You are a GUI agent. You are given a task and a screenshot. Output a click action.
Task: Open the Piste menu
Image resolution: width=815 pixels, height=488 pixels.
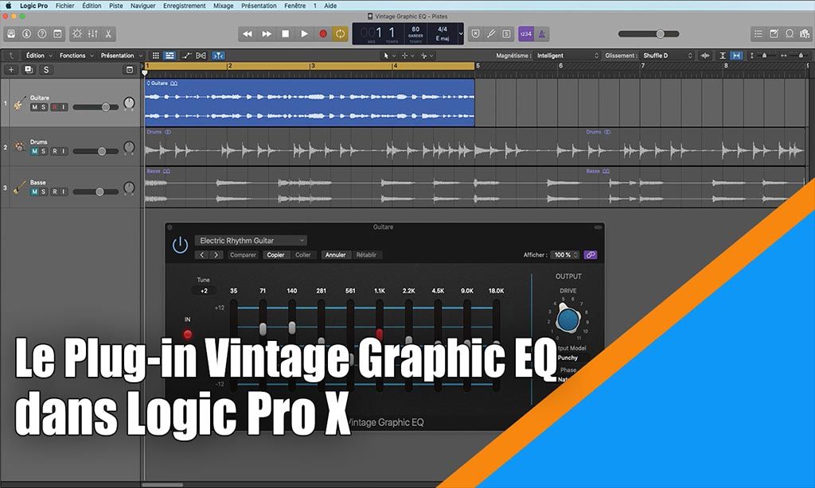pos(116,6)
